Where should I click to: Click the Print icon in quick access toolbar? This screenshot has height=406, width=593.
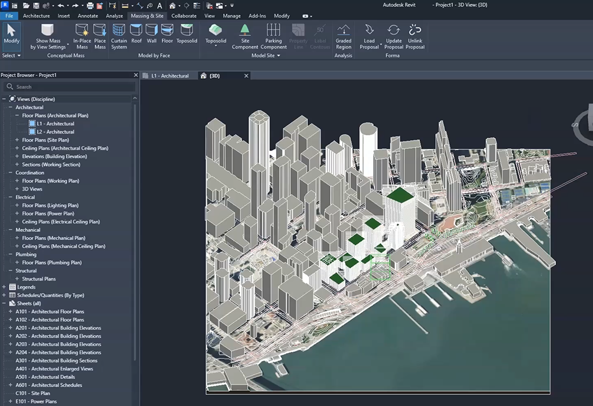click(90, 5)
